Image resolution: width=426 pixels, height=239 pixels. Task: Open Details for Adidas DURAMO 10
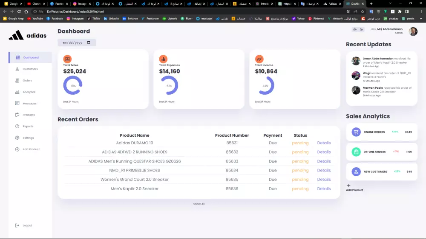[x=324, y=143]
